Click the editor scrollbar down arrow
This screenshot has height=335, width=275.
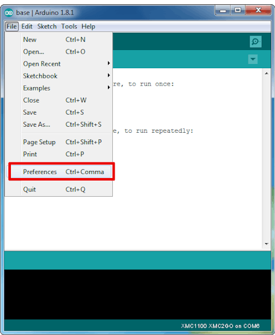point(267,244)
